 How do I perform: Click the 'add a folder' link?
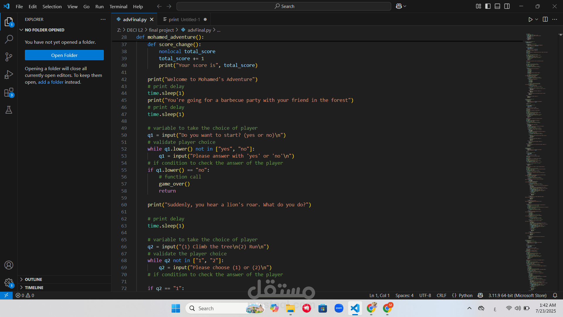50,82
